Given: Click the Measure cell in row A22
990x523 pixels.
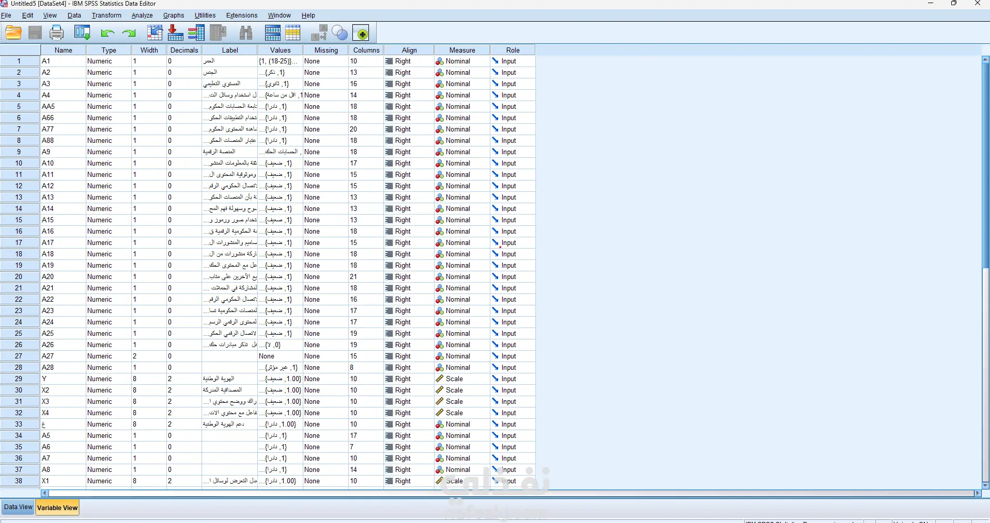Looking at the screenshot, I should point(462,300).
